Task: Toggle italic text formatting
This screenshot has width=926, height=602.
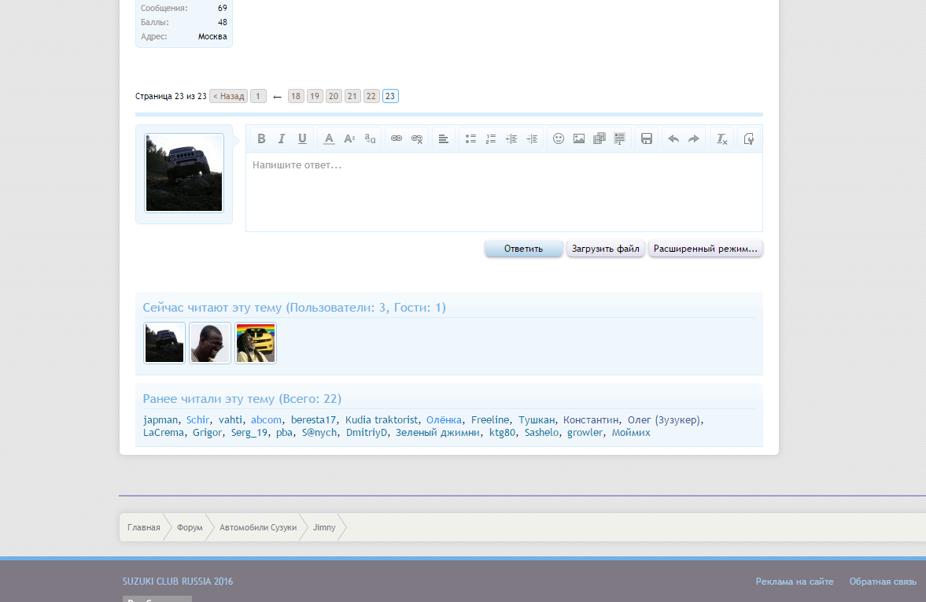Action: pyautogui.click(x=282, y=138)
